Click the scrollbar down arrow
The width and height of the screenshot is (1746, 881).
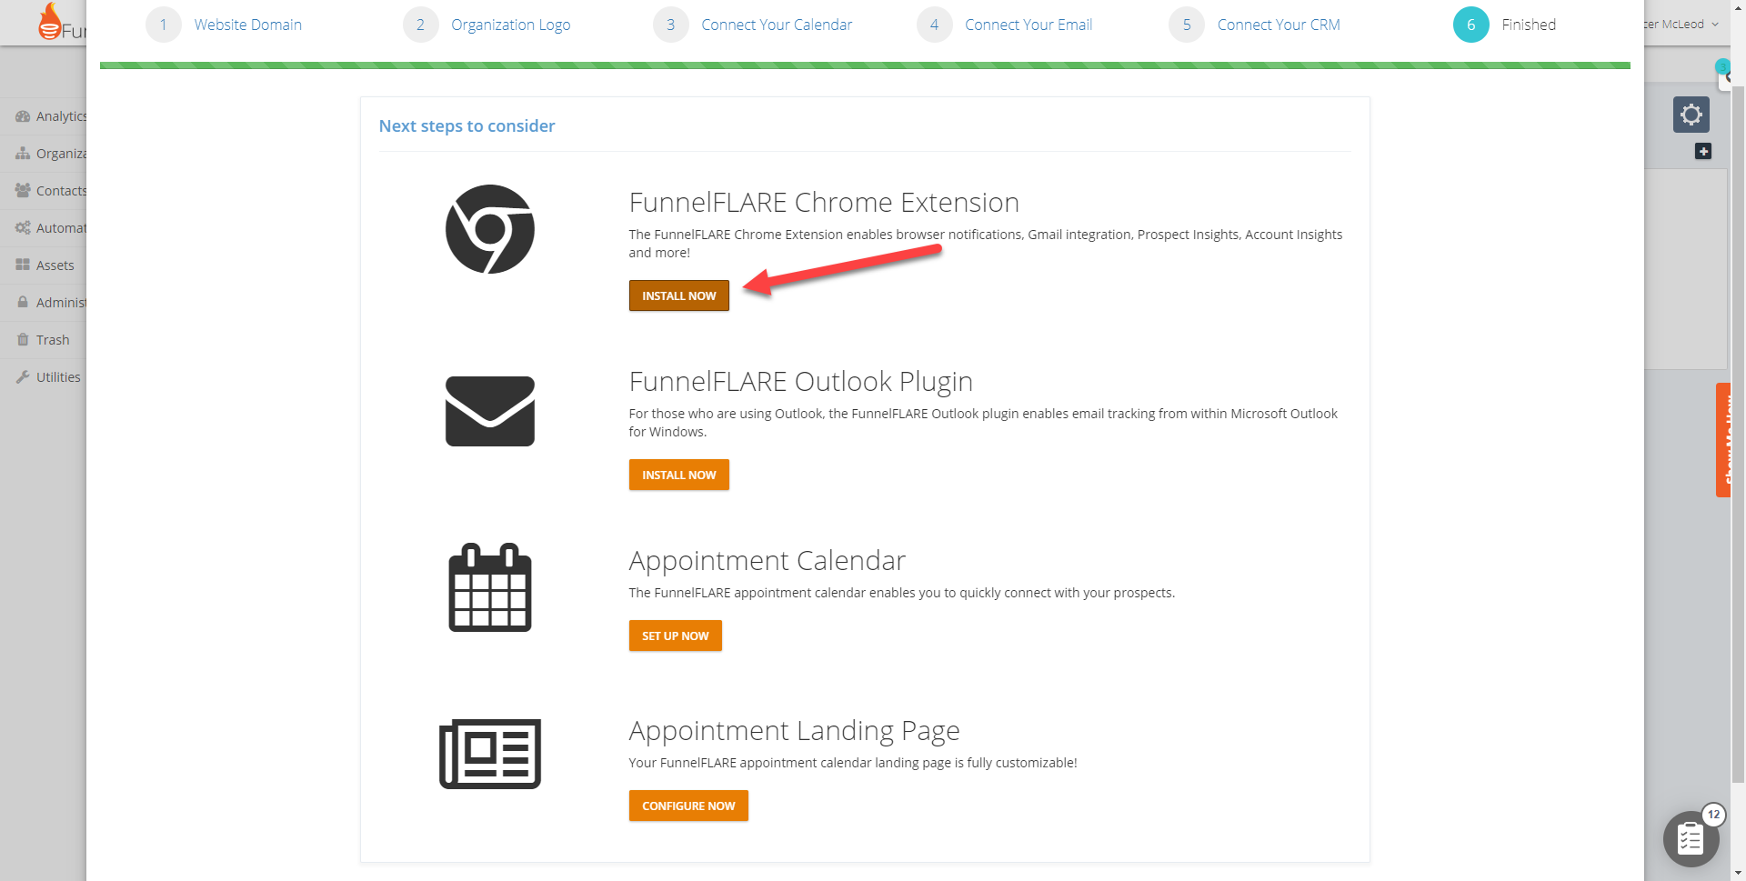pyautogui.click(x=1738, y=873)
